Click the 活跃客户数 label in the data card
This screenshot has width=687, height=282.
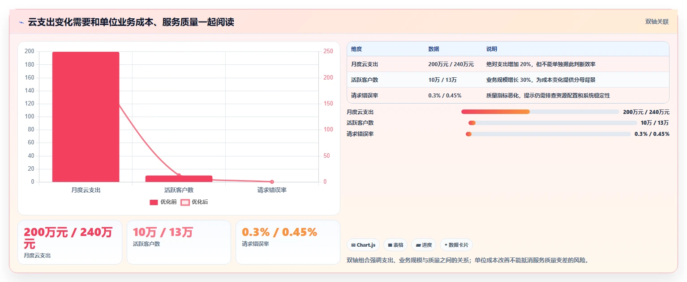coord(146,244)
